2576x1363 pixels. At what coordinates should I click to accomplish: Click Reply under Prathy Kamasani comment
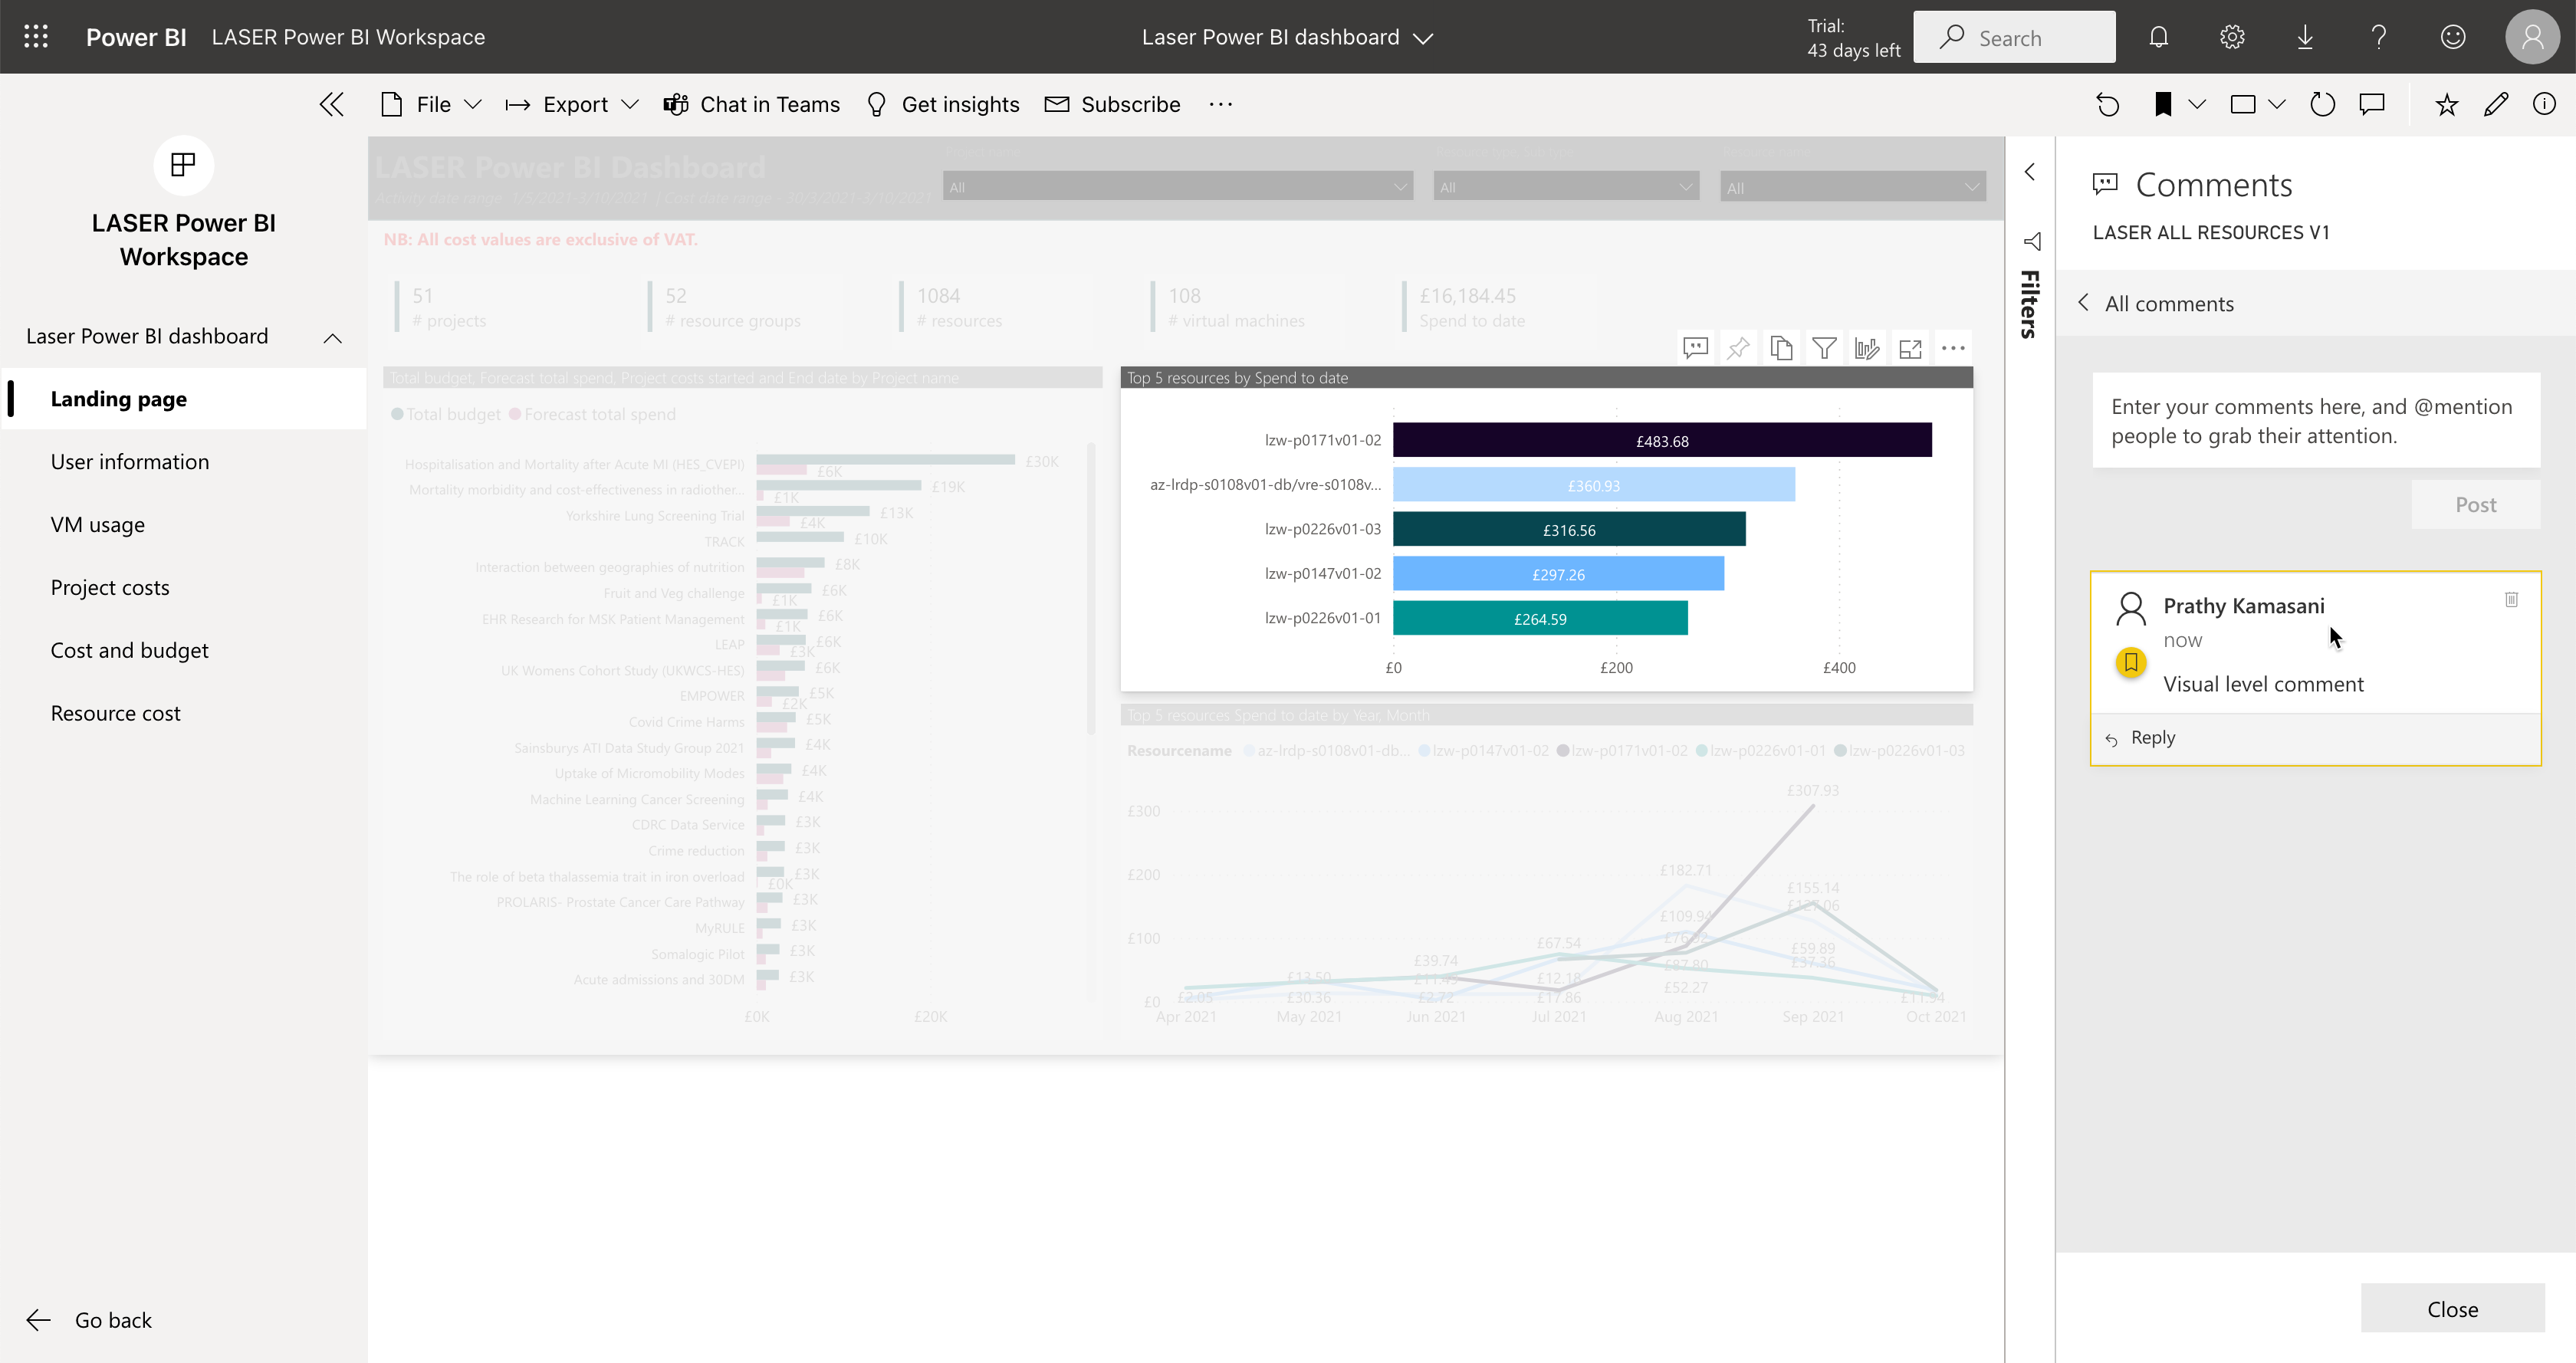(x=2154, y=736)
